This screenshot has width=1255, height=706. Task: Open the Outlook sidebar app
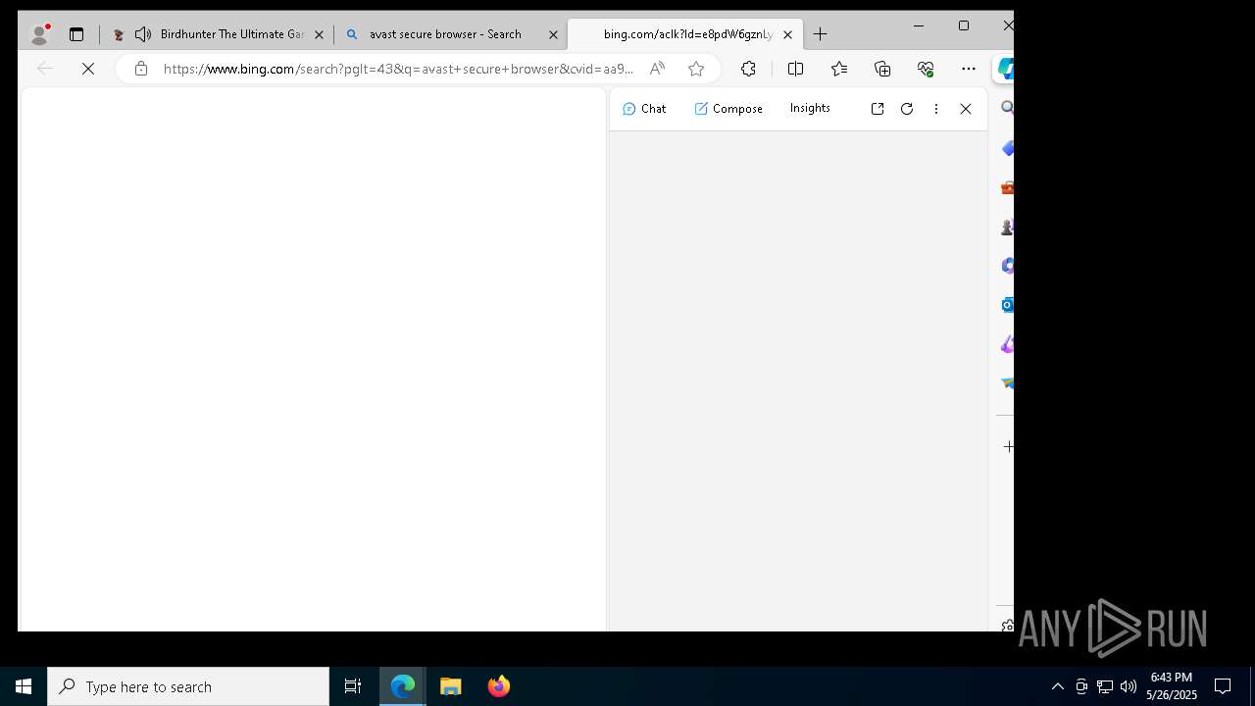(x=1007, y=305)
